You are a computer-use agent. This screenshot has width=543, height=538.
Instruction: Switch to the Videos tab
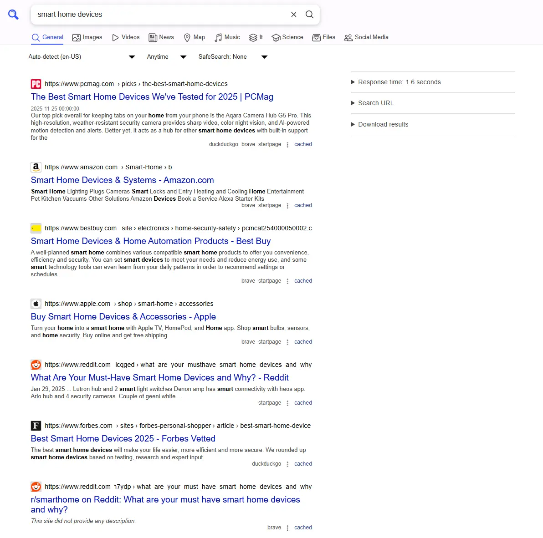click(x=126, y=37)
